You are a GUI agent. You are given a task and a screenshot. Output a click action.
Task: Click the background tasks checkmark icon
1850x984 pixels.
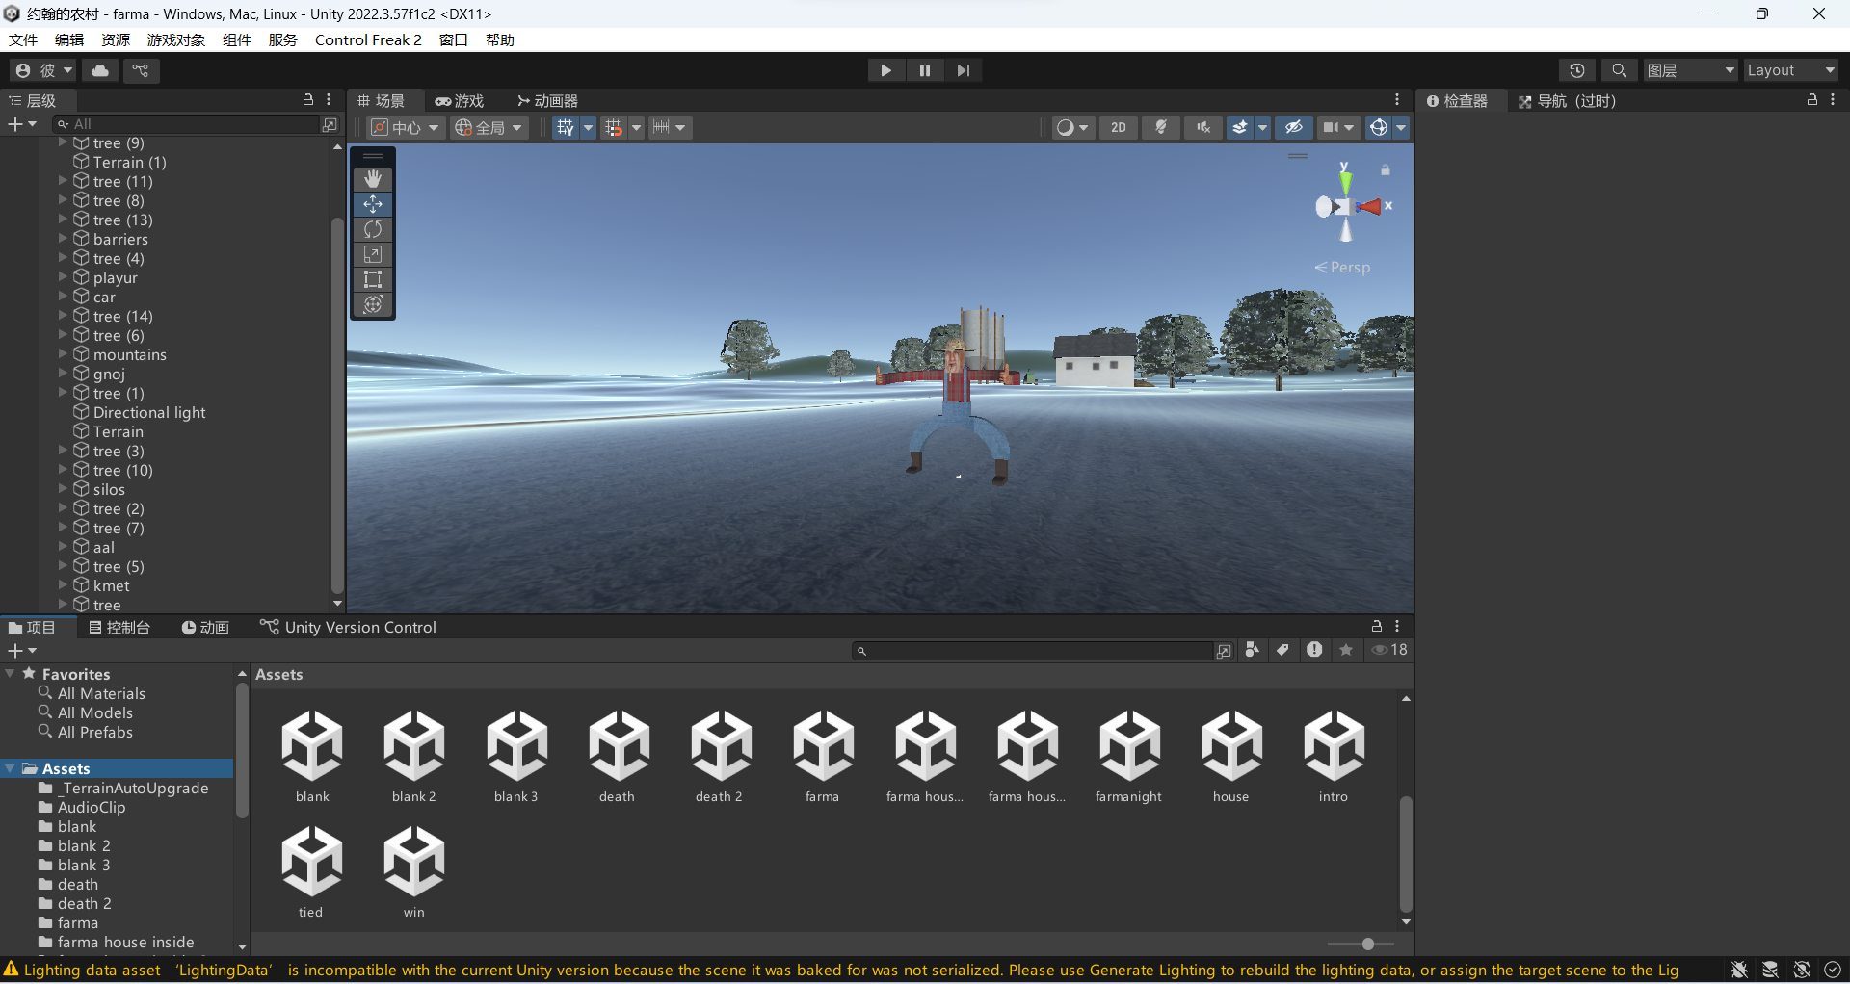(1833, 970)
